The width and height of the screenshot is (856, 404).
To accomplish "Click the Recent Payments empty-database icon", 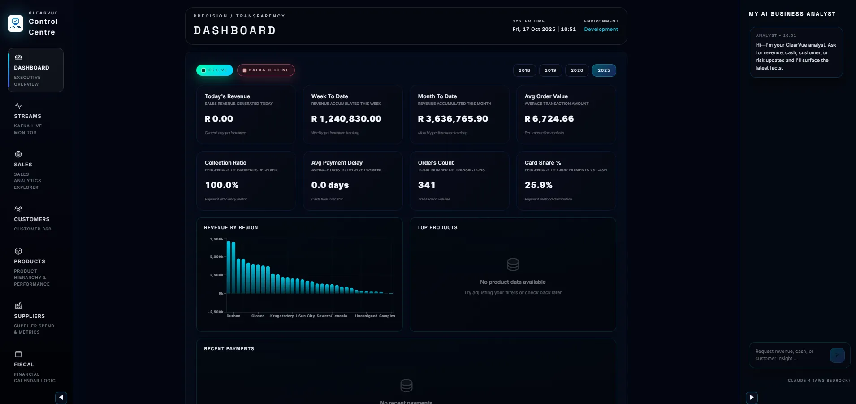I will 406,386.
